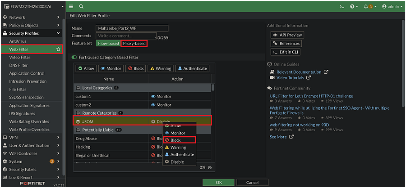Open the help question mark menu

pos(354,7)
